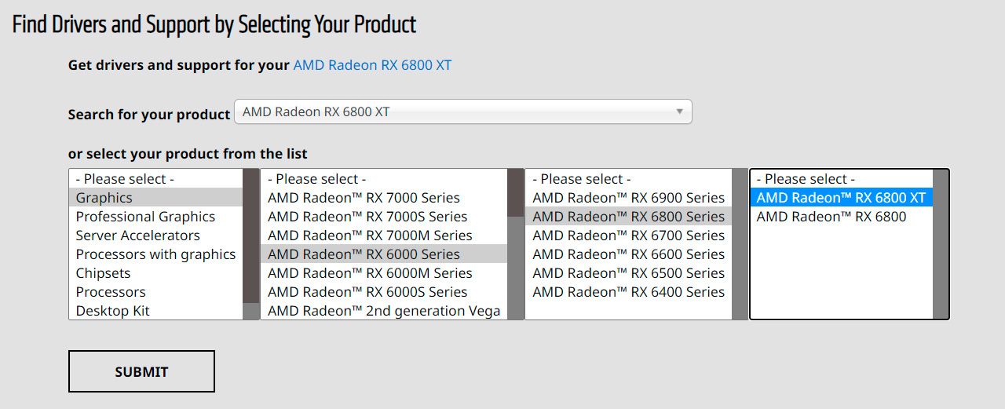Choose Server Accelerators from the list
The width and height of the screenshot is (1005, 409).
[x=137, y=236]
